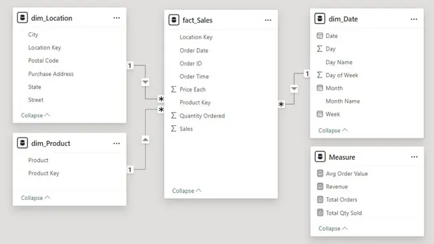The width and height of the screenshot is (434, 244).
Task: Click the many asterisk marker near dim_Date relationship
Action: coord(281,104)
